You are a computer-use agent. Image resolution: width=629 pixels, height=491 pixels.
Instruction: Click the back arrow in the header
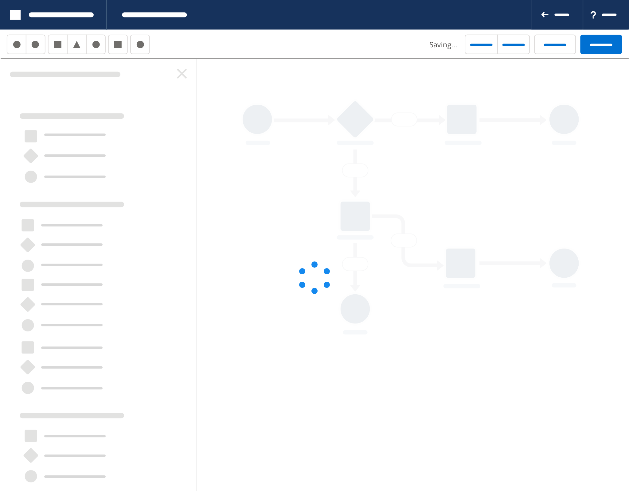pyautogui.click(x=545, y=15)
